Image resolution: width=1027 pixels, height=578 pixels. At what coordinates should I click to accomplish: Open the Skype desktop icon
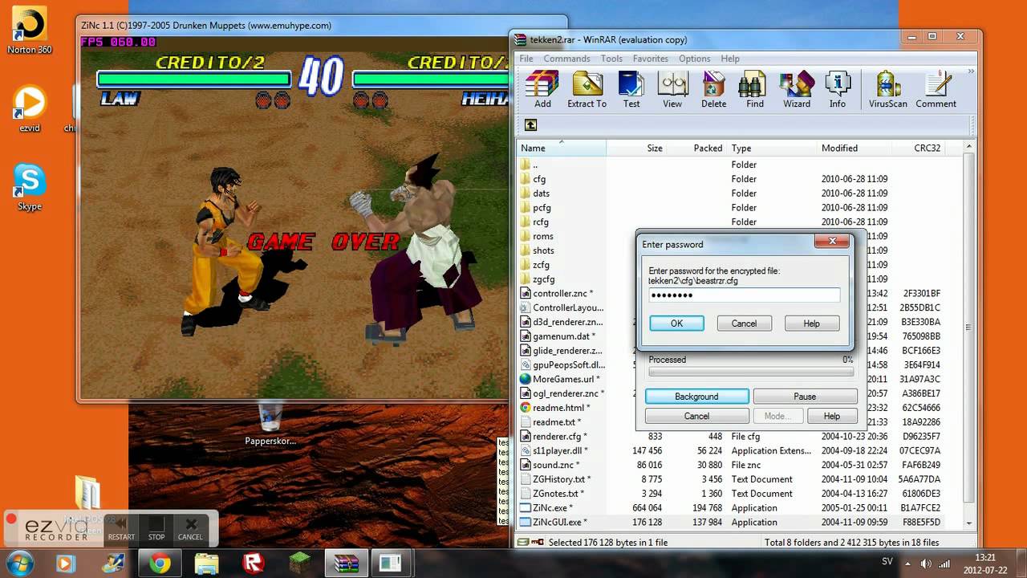(x=30, y=187)
